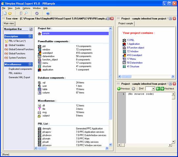Screen dimensions: 178x157
Task: Open the 50 Datawindow link
Action: (134, 62)
